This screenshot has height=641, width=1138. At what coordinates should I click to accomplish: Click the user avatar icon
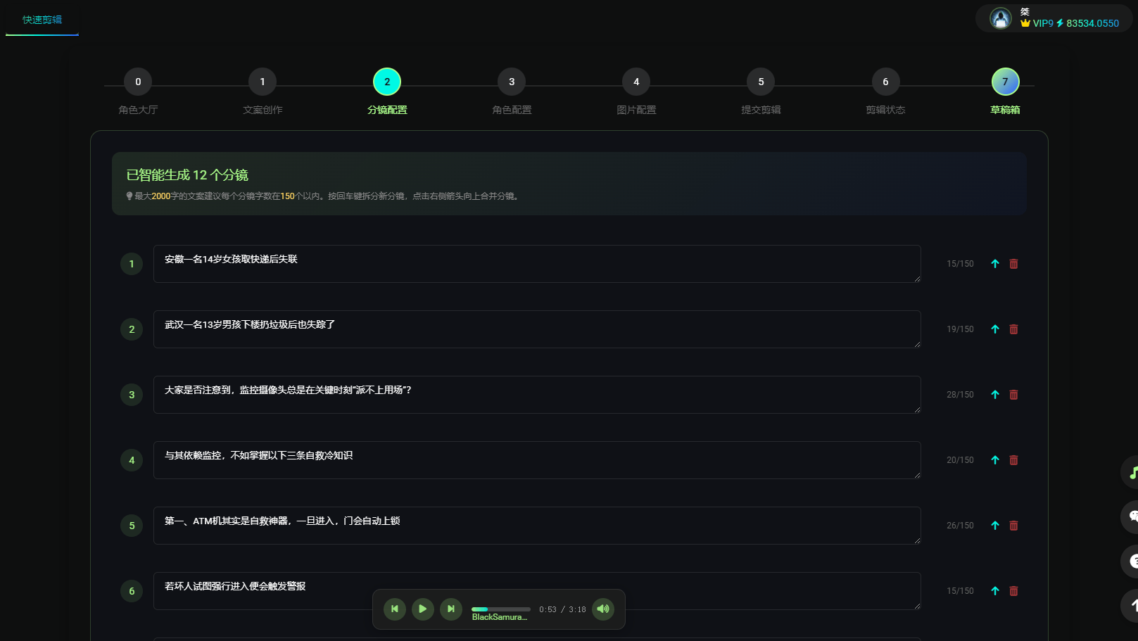[1000, 18]
